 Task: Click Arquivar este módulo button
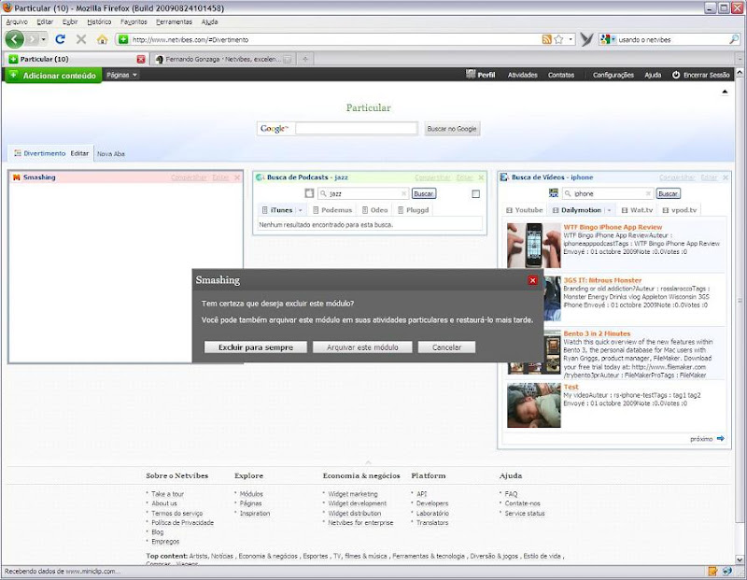point(362,347)
